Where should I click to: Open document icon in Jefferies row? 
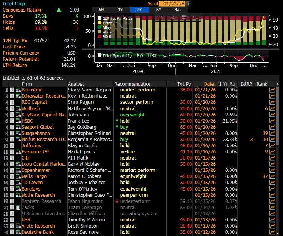point(12,146)
